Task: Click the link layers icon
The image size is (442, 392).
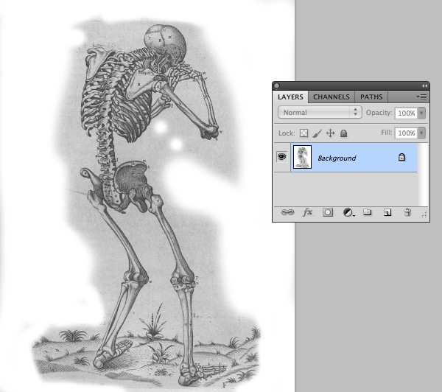Action: (x=287, y=212)
